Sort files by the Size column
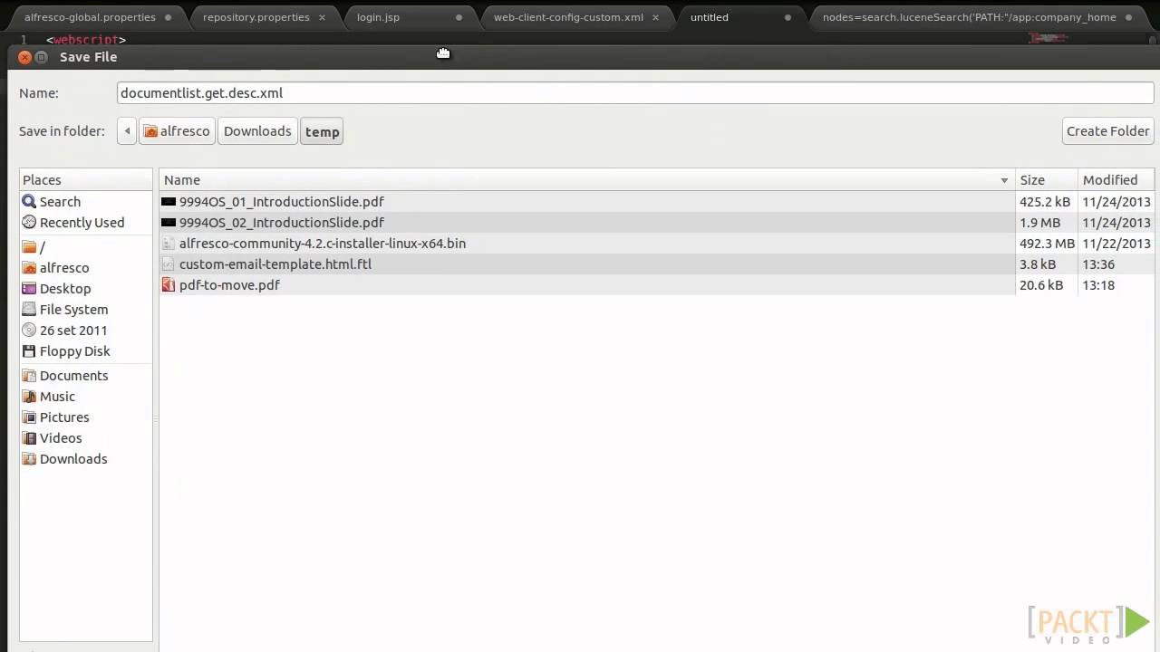This screenshot has height=652, width=1160. click(1046, 180)
